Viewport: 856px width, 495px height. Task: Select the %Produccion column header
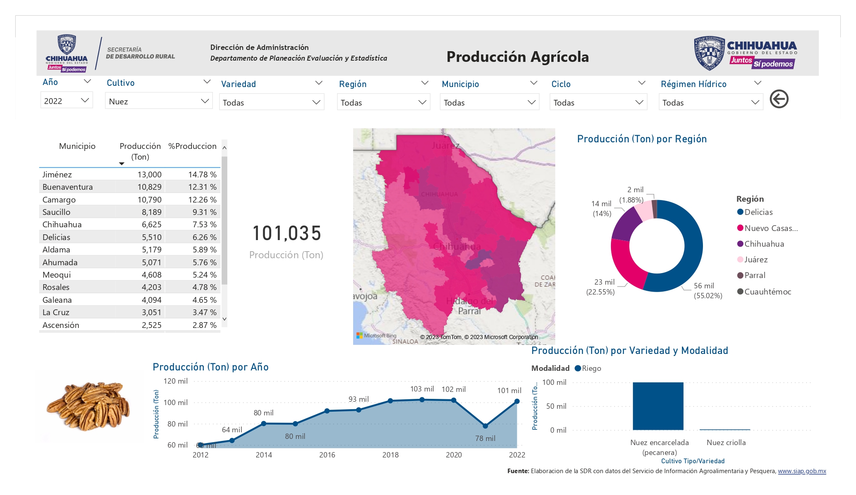[192, 146]
